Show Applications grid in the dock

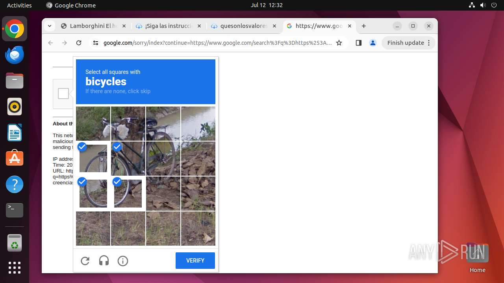pyautogui.click(x=15, y=268)
